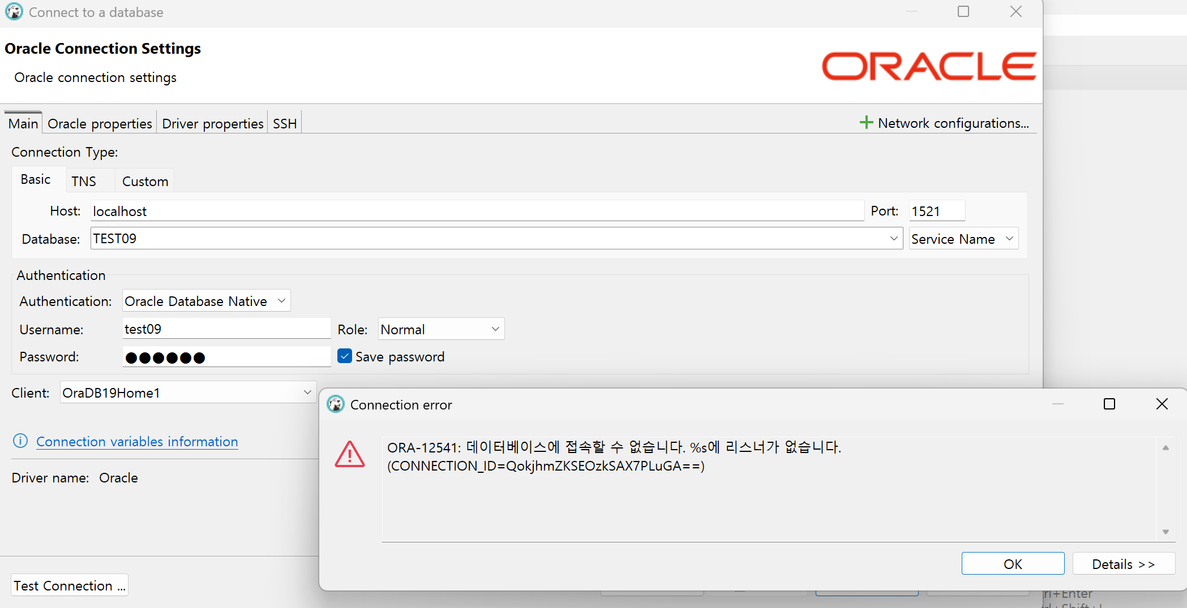Switch to the Main tab

[x=23, y=123]
